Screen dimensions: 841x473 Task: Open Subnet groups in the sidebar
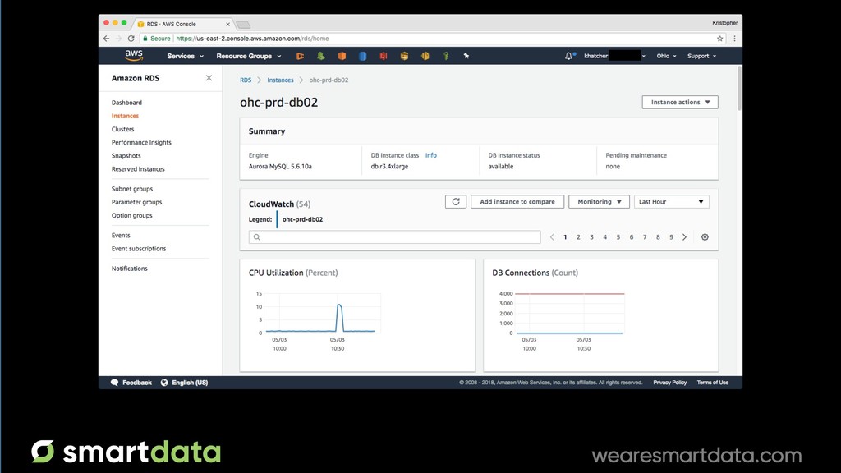coord(132,189)
